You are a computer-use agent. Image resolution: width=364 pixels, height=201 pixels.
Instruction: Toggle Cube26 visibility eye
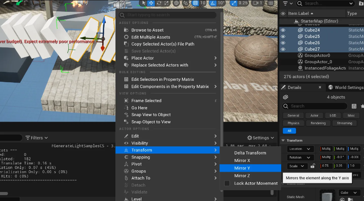(x=283, y=43)
